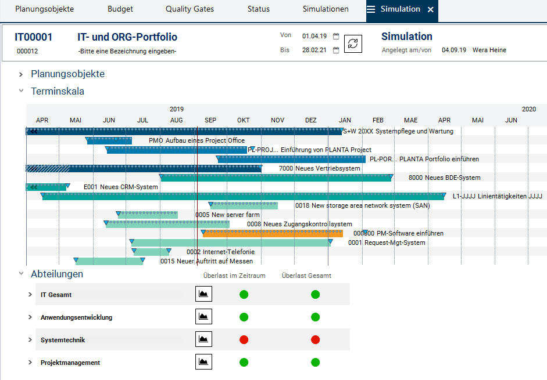Click the hamburger menu icon on Simulation tab
Image resolution: width=547 pixels, height=380 pixels.
371,10
